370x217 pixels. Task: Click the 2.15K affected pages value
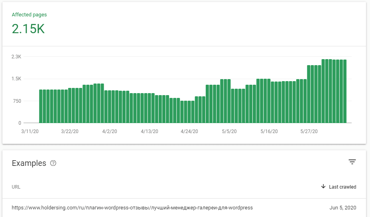pyautogui.click(x=28, y=29)
